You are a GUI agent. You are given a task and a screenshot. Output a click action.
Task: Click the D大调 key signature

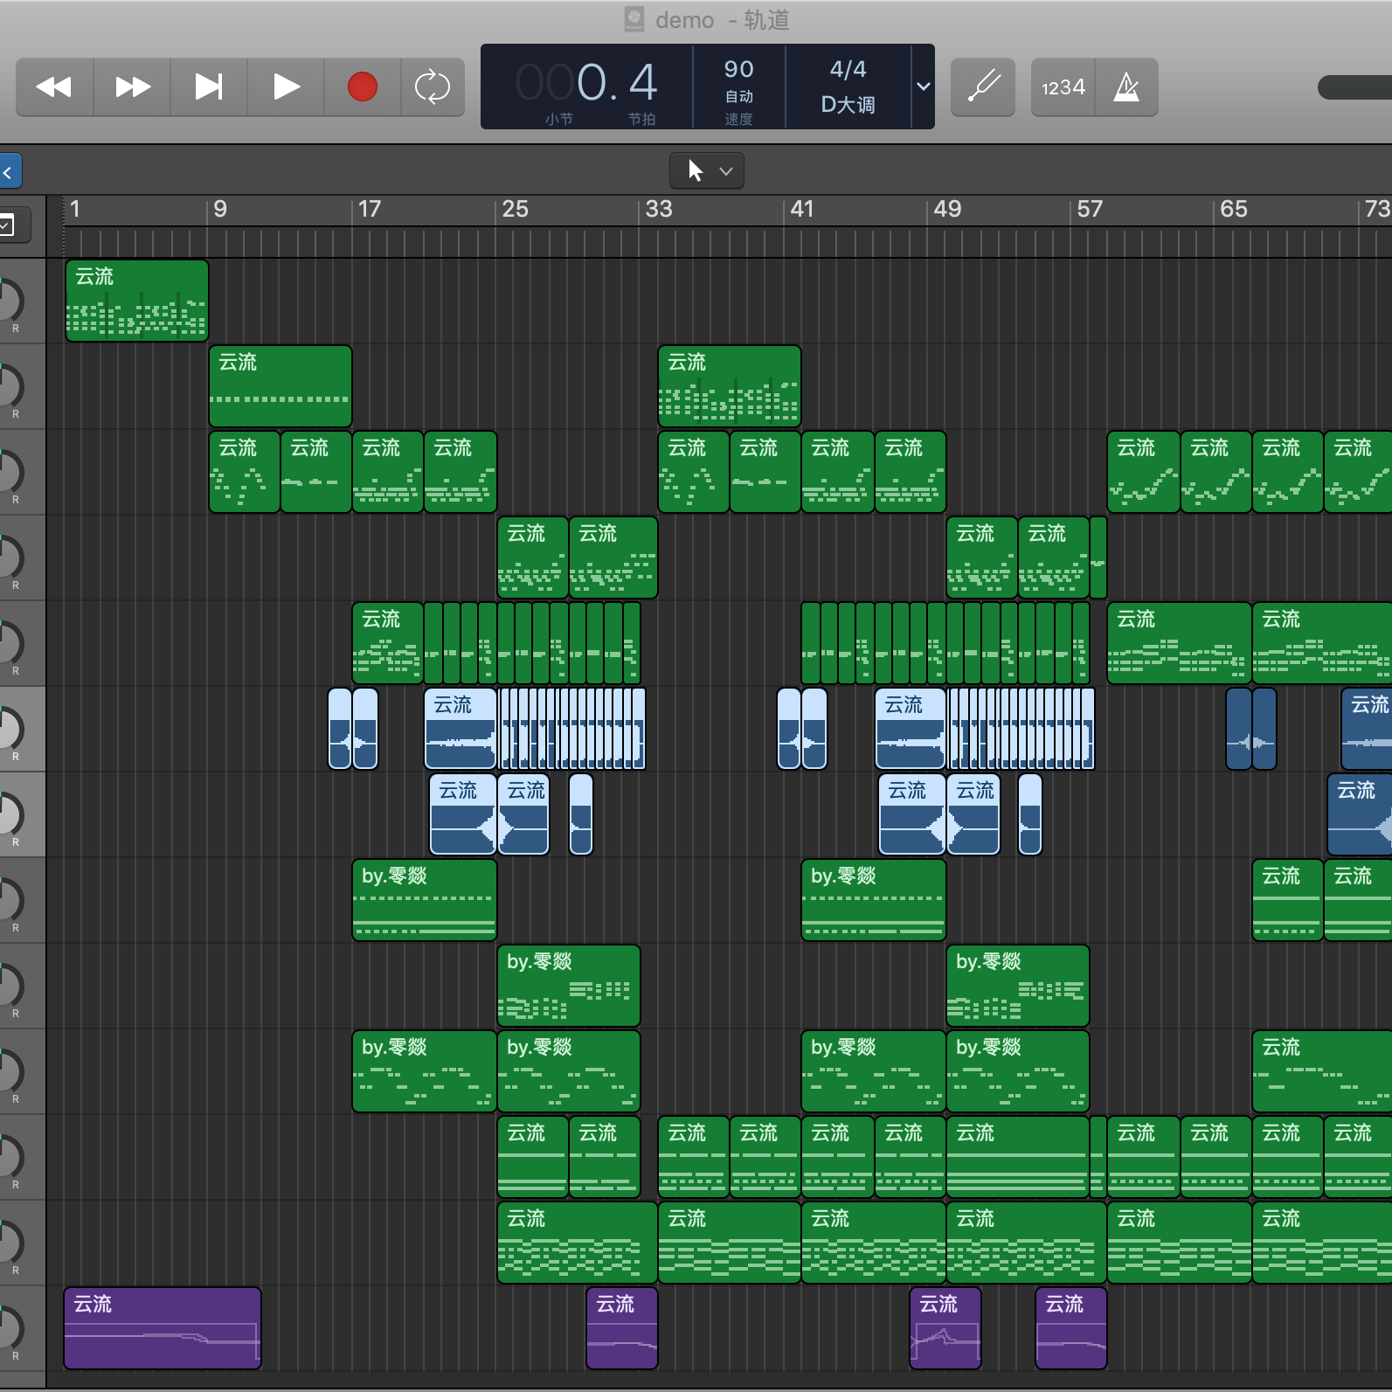(848, 105)
